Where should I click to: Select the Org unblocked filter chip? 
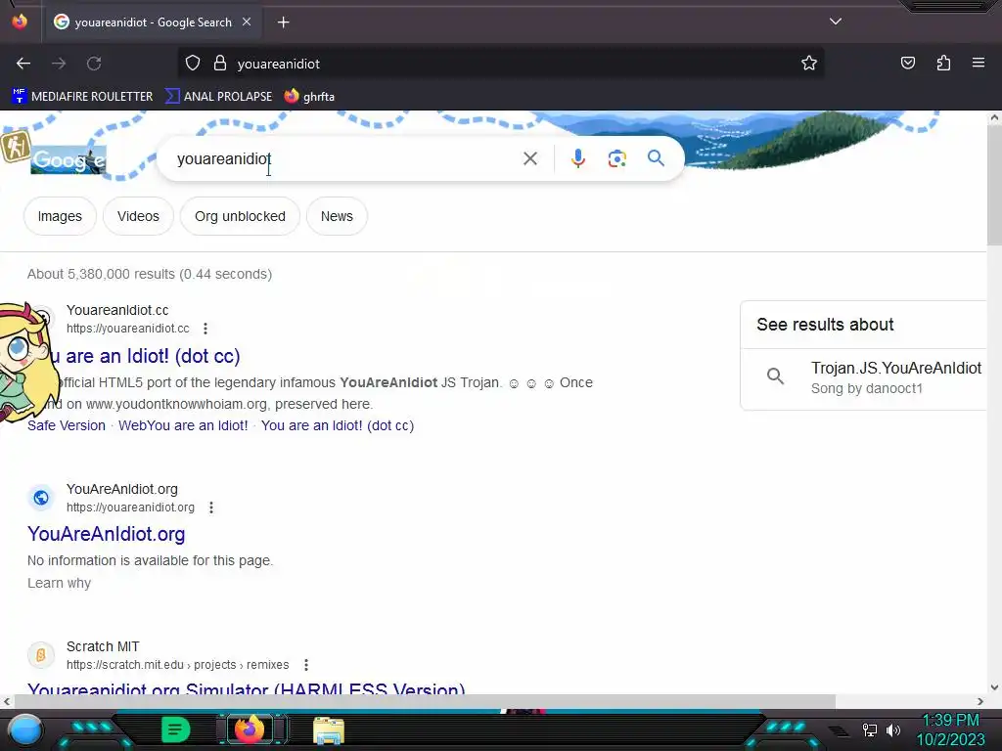[x=241, y=216]
